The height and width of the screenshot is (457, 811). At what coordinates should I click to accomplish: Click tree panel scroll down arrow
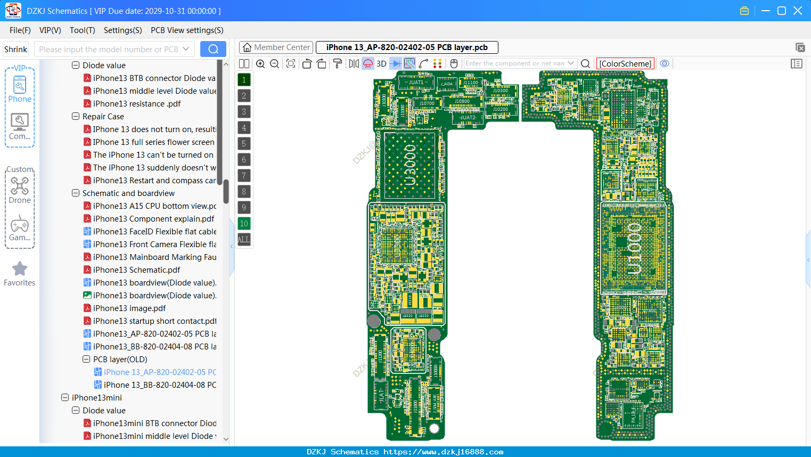click(x=226, y=439)
